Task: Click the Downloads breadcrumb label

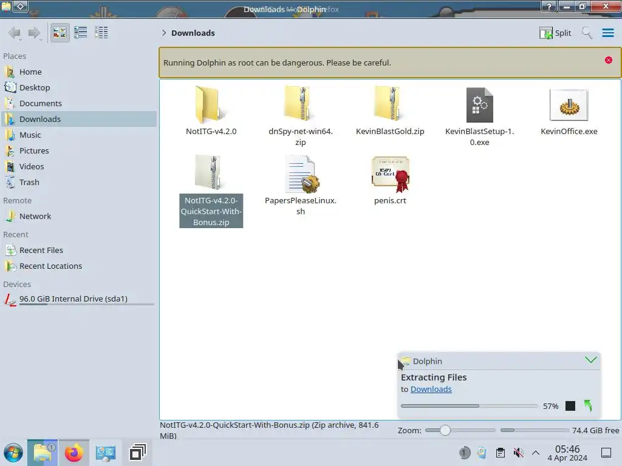Action: [193, 33]
